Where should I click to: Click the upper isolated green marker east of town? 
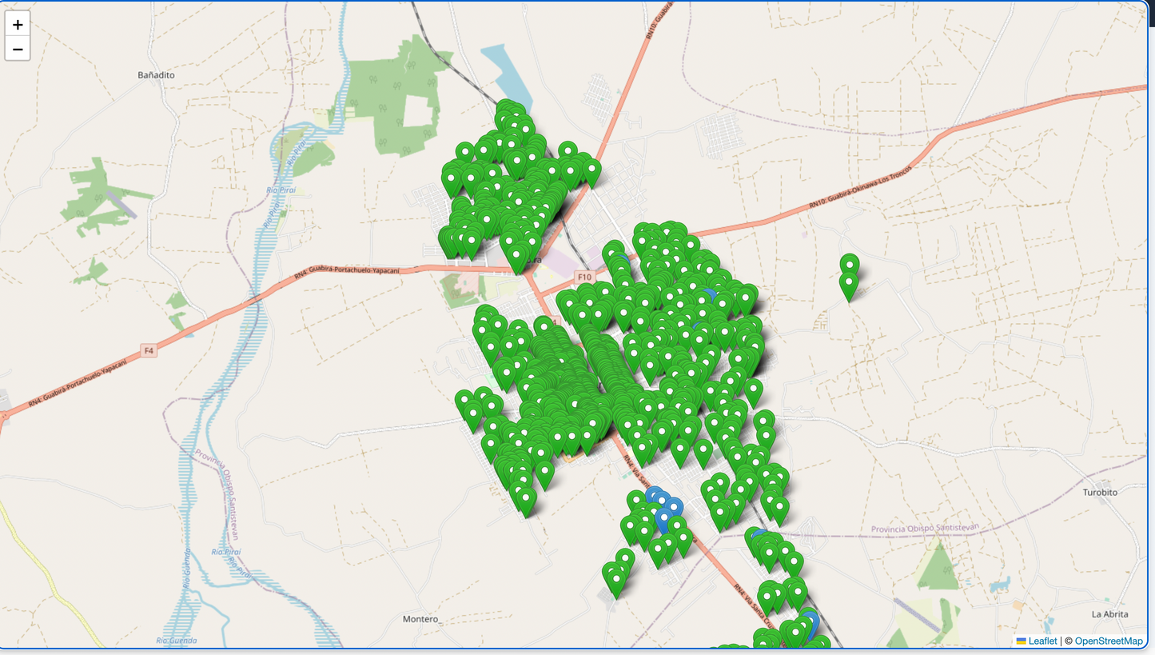(850, 265)
